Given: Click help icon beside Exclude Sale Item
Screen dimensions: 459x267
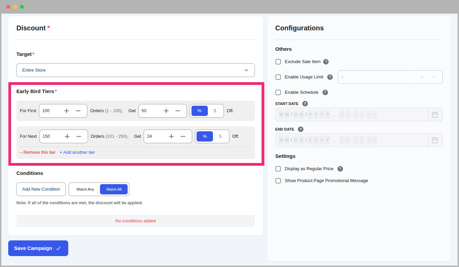Looking at the screenshot, I should pos(326,62).
